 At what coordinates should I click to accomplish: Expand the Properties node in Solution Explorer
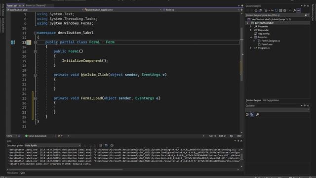point(251,26)
